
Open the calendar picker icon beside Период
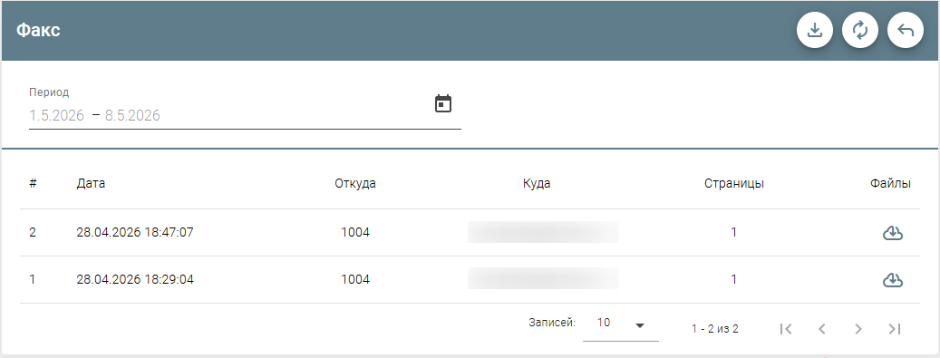(443, 103)
